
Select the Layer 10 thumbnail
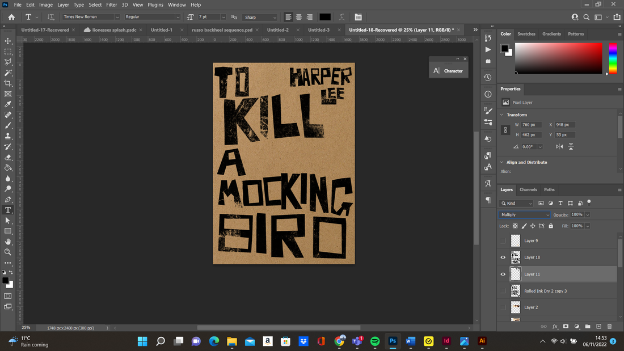coord(515,257)
